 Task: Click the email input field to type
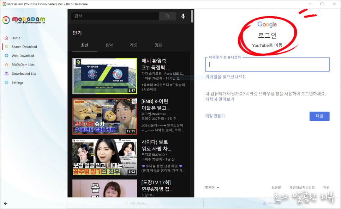(x=267, y=64)
